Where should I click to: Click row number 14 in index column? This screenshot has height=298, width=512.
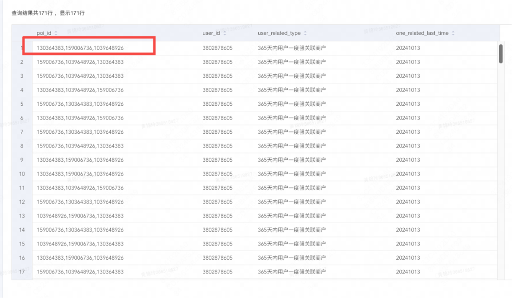22,230
